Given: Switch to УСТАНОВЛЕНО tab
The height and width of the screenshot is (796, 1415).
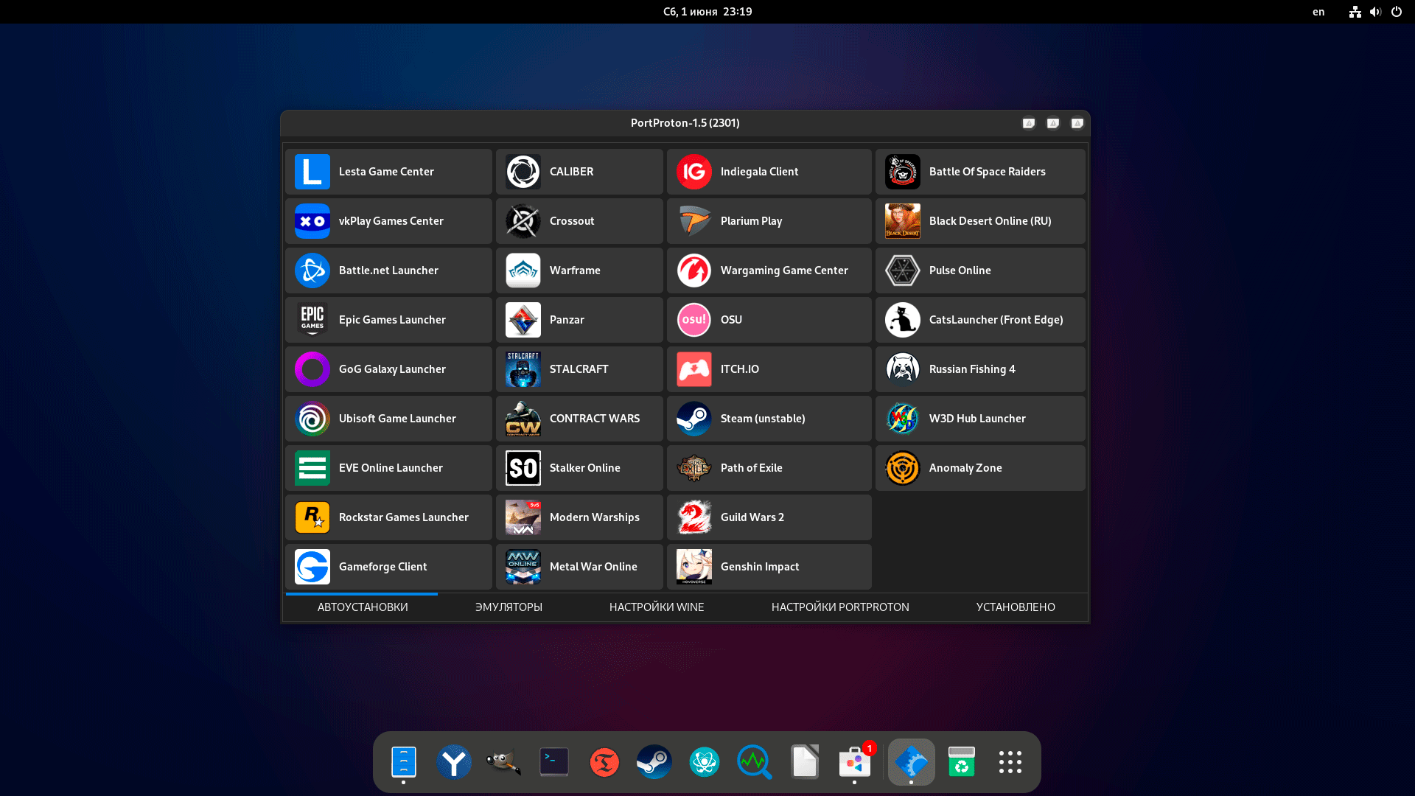Looking at the screenshot, I should [1015, 606].
